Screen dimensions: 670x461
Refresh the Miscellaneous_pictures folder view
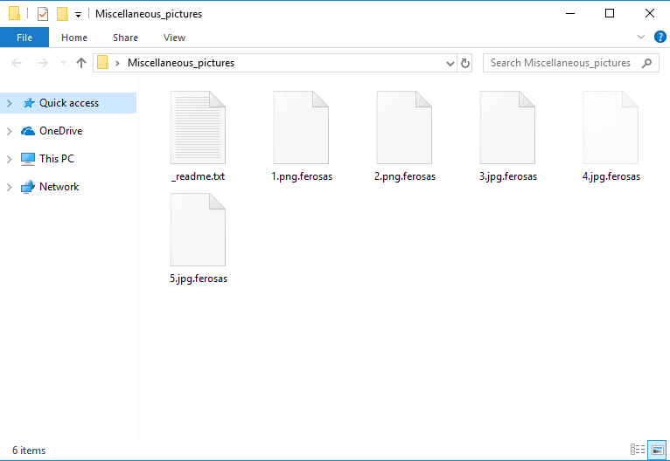click(x=465, y=63)
